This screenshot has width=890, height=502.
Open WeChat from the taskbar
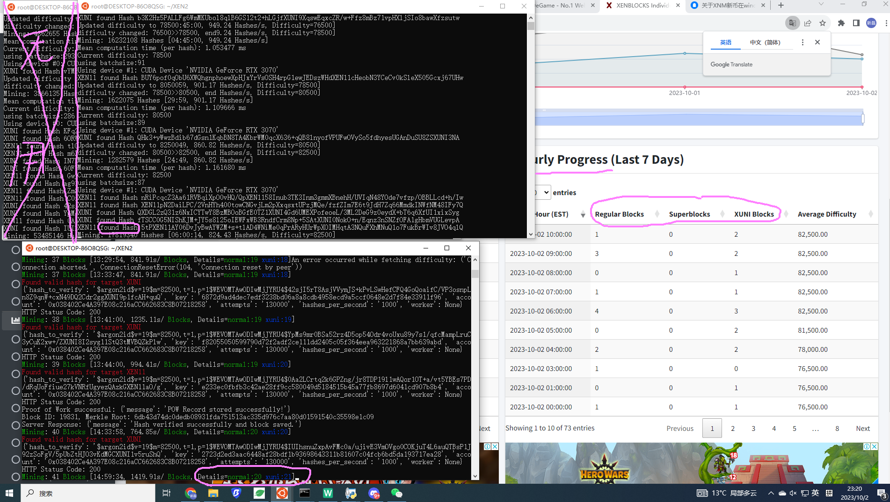pyautogui.click(x=396, y=493)
